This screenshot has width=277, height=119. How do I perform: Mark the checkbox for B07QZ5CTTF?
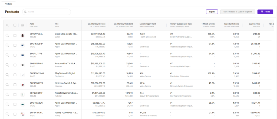pos(15,94)
